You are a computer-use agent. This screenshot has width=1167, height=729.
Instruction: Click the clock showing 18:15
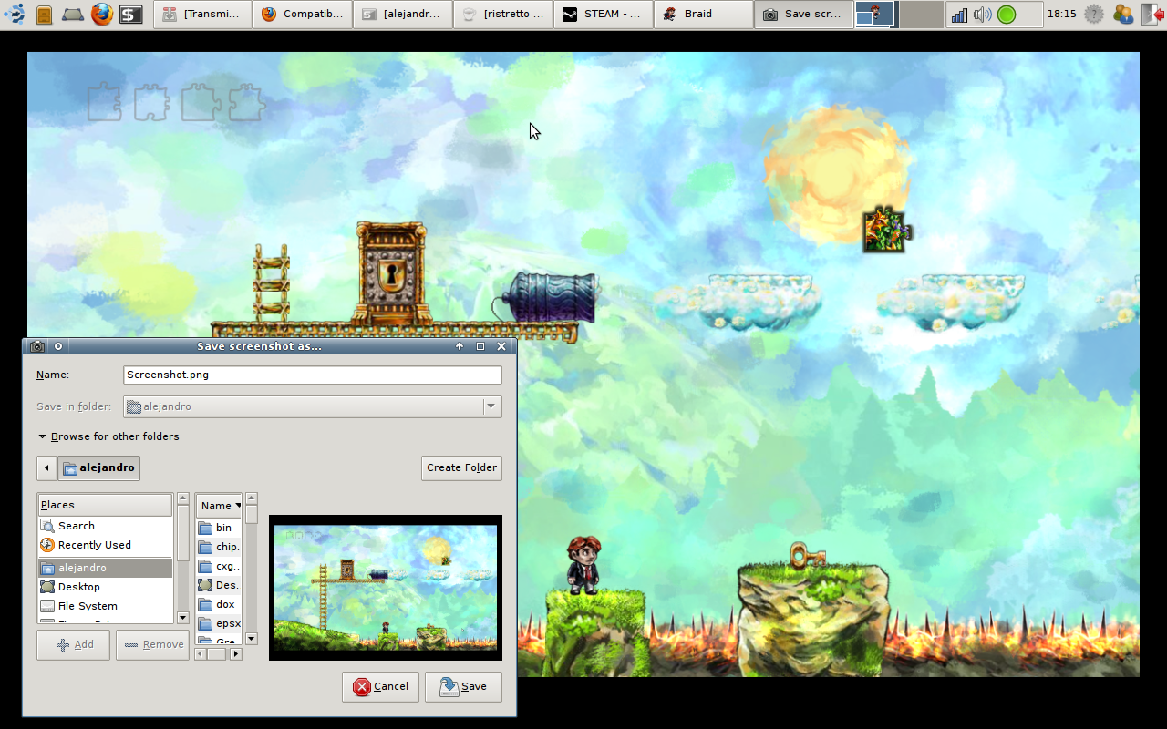coord(1062,15)
